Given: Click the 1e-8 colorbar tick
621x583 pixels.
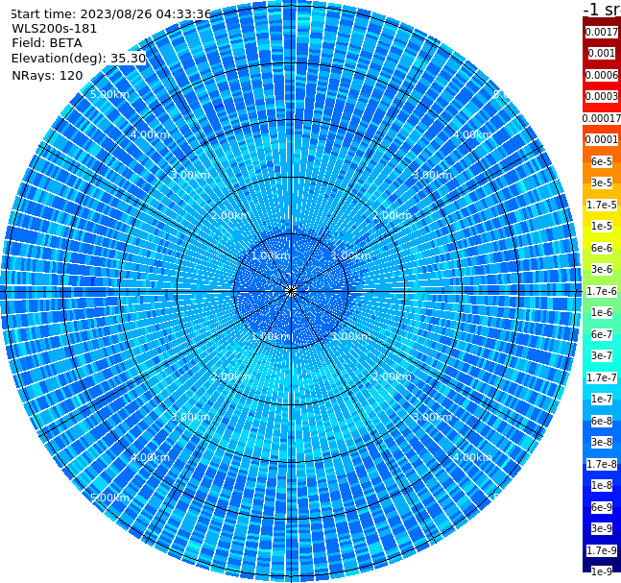Looking at the screenshot, I should (x=602, y=485).
